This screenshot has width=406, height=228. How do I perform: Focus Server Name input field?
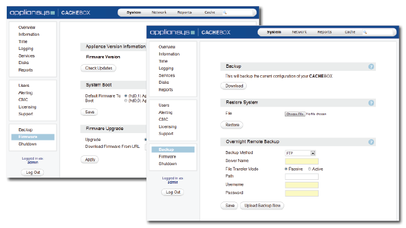click(x=301, y=161)
